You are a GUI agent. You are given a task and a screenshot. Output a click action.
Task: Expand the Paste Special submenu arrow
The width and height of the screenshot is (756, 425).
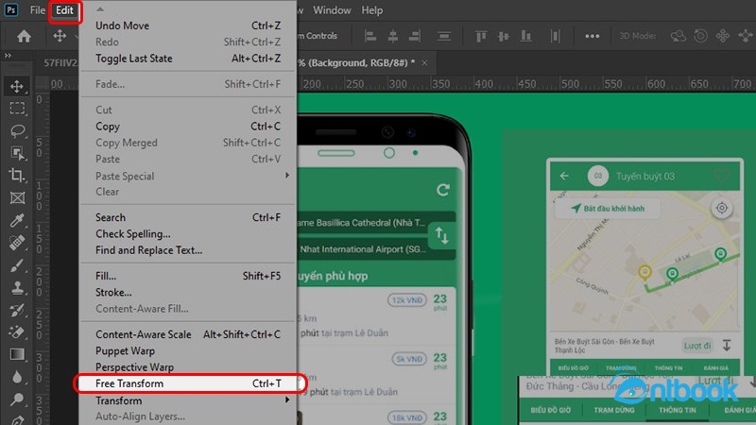coord(287,176)
